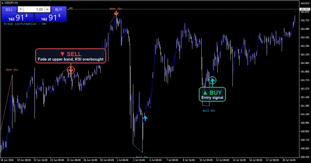Click the 163.015 price axis label

[x=305, y=3]
